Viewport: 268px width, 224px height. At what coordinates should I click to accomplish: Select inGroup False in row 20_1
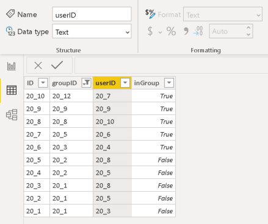(x=153, y=211)
